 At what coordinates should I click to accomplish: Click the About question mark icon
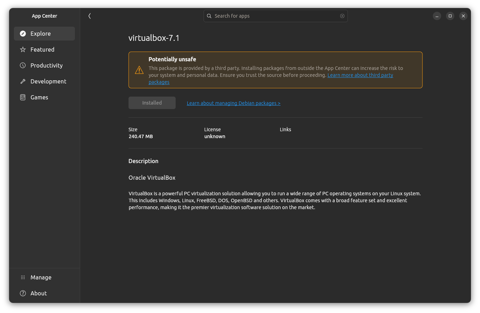pos(23,293)
